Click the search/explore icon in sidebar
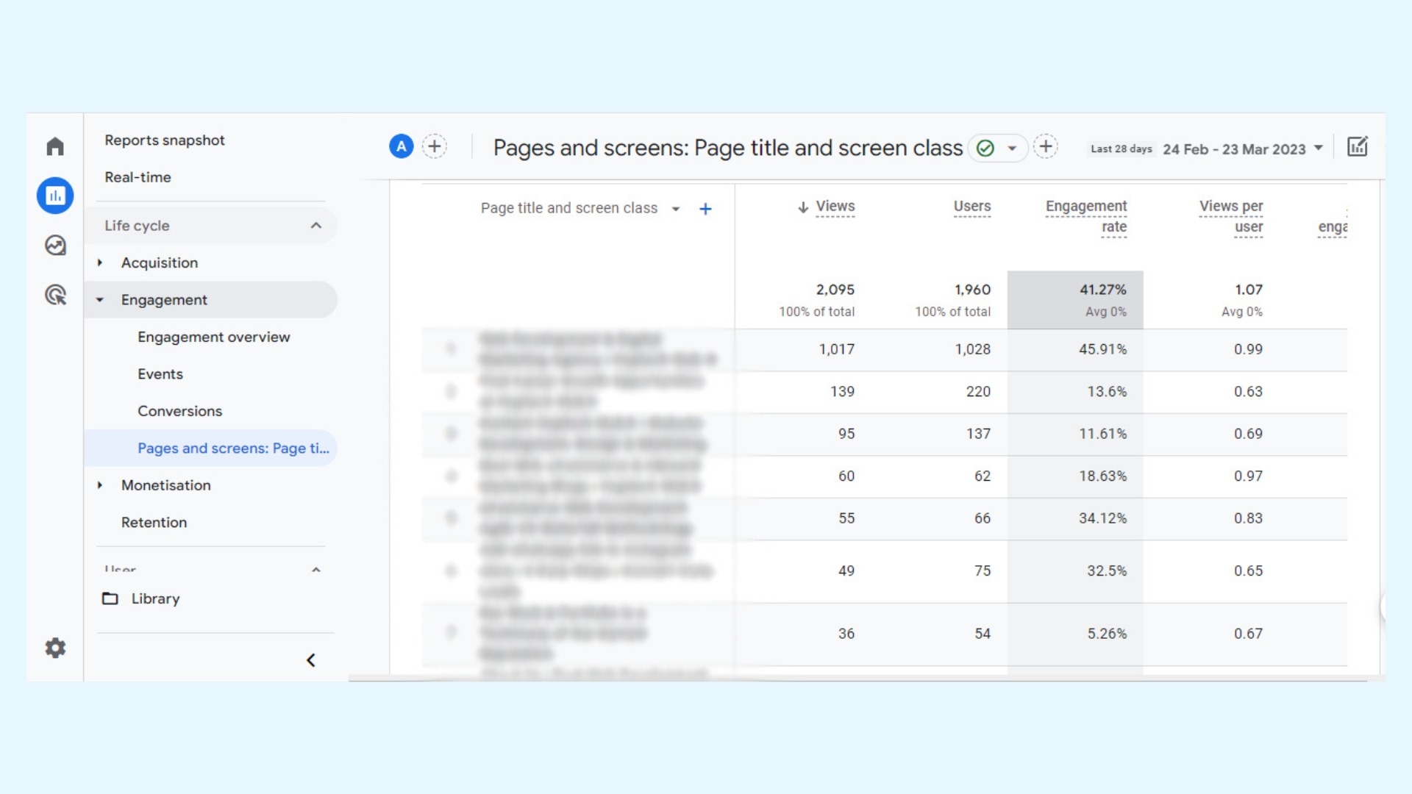 click(54, 246)
